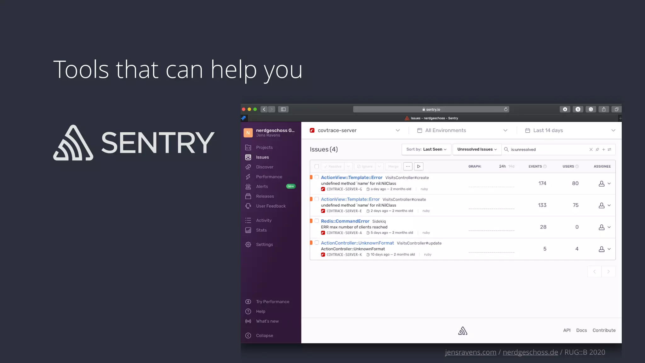Image resolution: width=645 pixels, height=363 pixels.
Task: Switch graph to 14d view
Action: pos(511,166)
